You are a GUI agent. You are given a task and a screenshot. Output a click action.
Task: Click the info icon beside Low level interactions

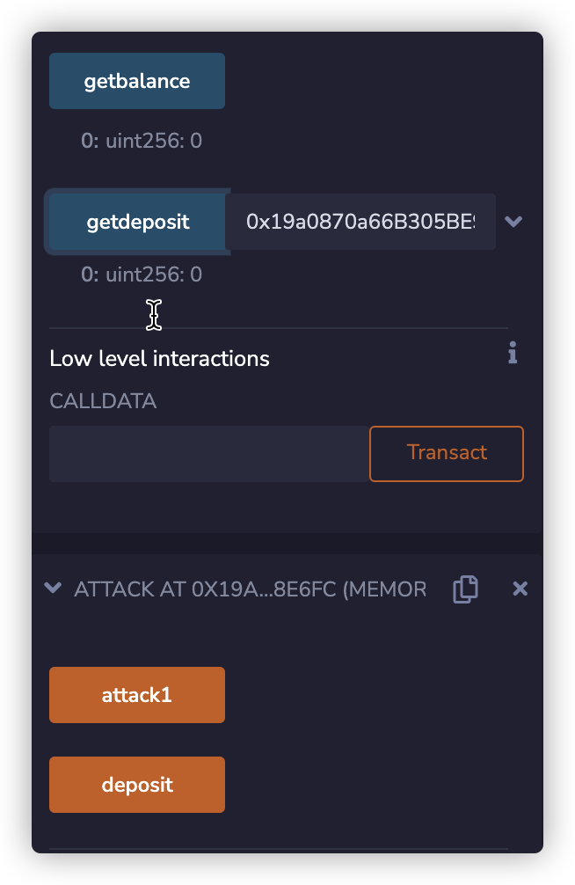coord(513,355)
